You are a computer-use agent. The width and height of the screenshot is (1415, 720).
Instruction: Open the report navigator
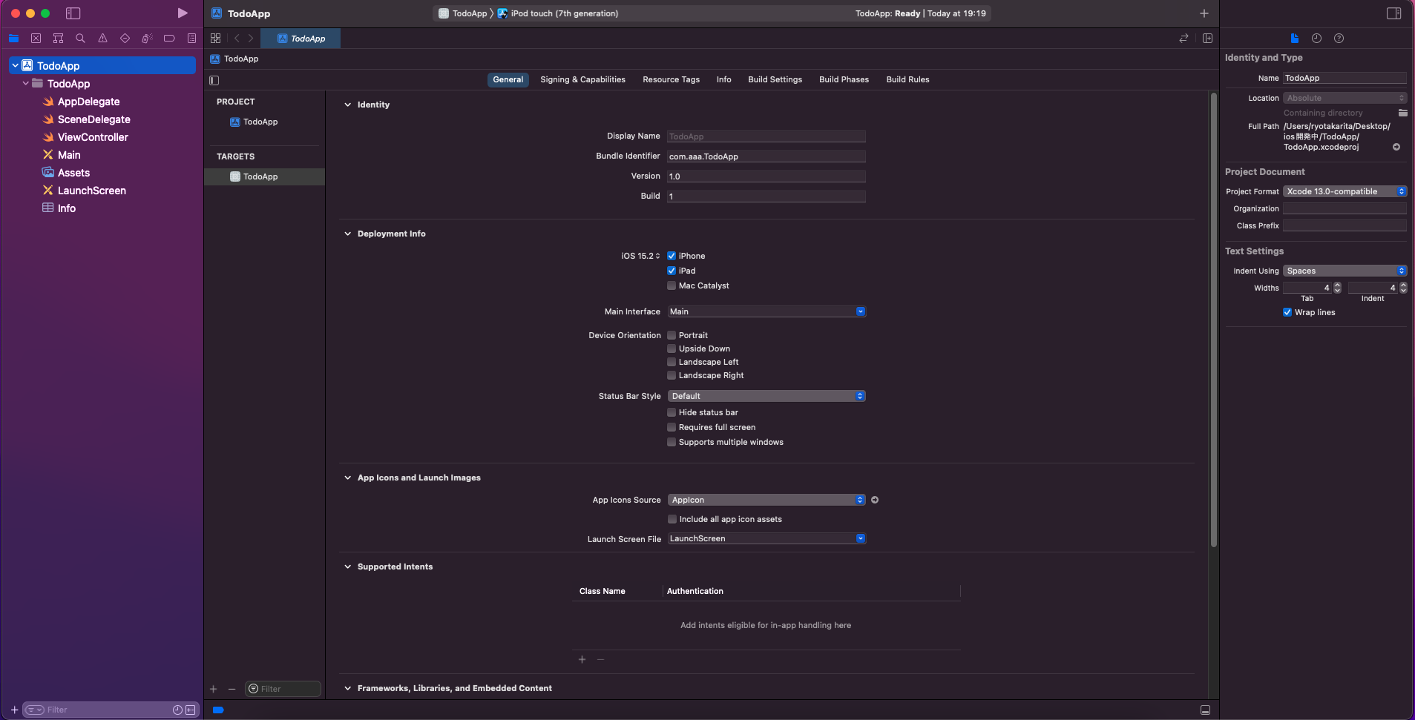click(191, 38)
